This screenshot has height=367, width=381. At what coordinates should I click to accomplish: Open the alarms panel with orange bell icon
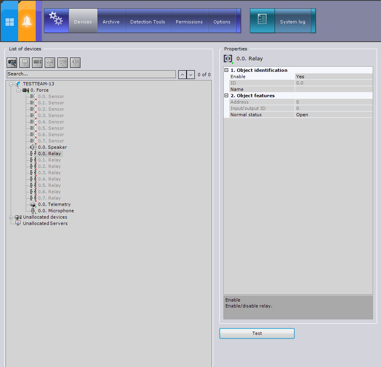27,22
